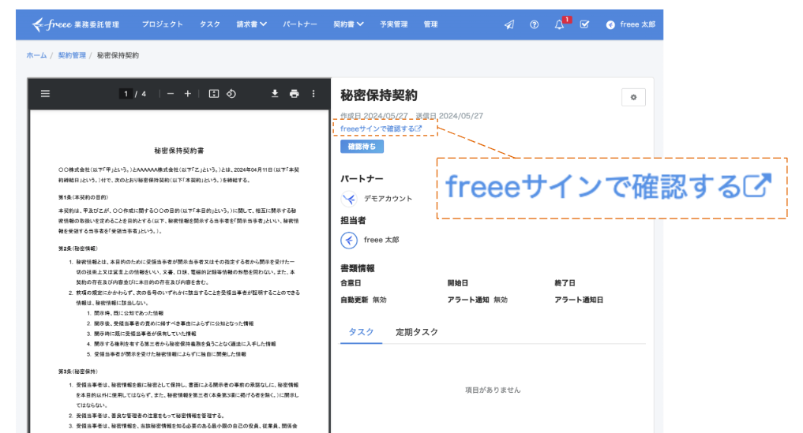This screenshot has width=803, height=433.
Task: Expand the 契約書 dropdown menu
Action: (348, 24)
